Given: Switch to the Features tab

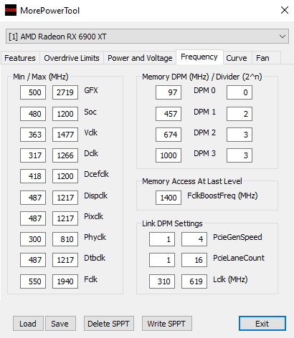Looking at the screenshot, I should [20, 58].
